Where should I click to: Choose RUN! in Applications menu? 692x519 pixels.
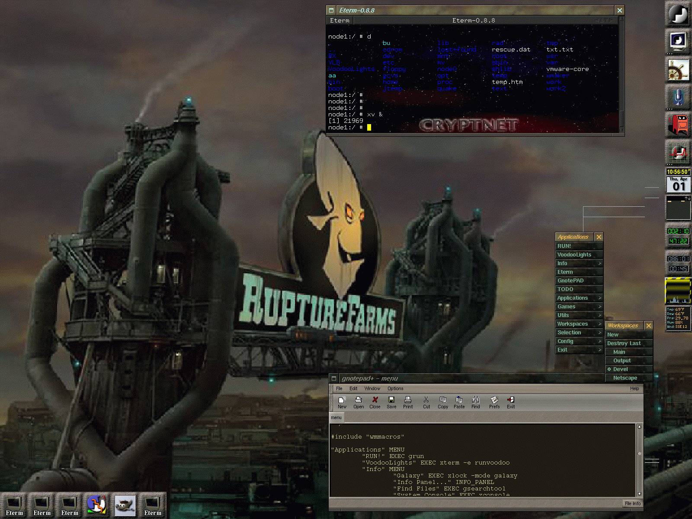(579, 246)
